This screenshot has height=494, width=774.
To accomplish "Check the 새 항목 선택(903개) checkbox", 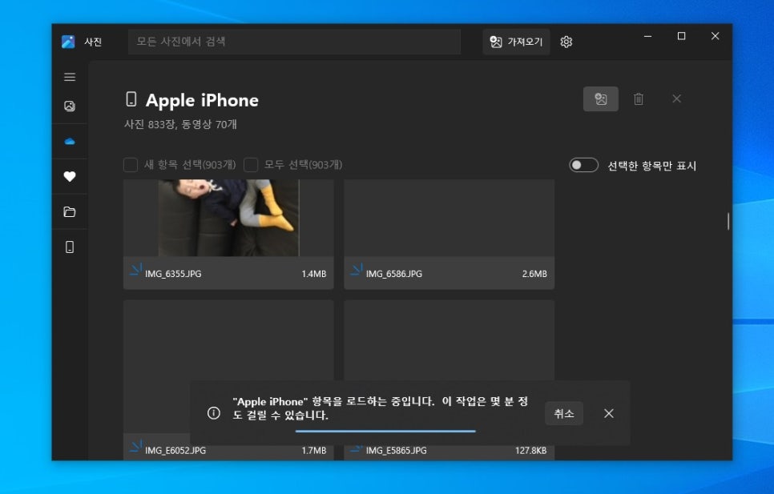I will (131, 165).
